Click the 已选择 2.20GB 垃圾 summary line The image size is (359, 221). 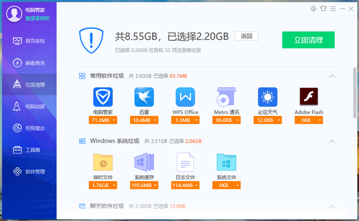pyautogui.click(x=158, y=50)
